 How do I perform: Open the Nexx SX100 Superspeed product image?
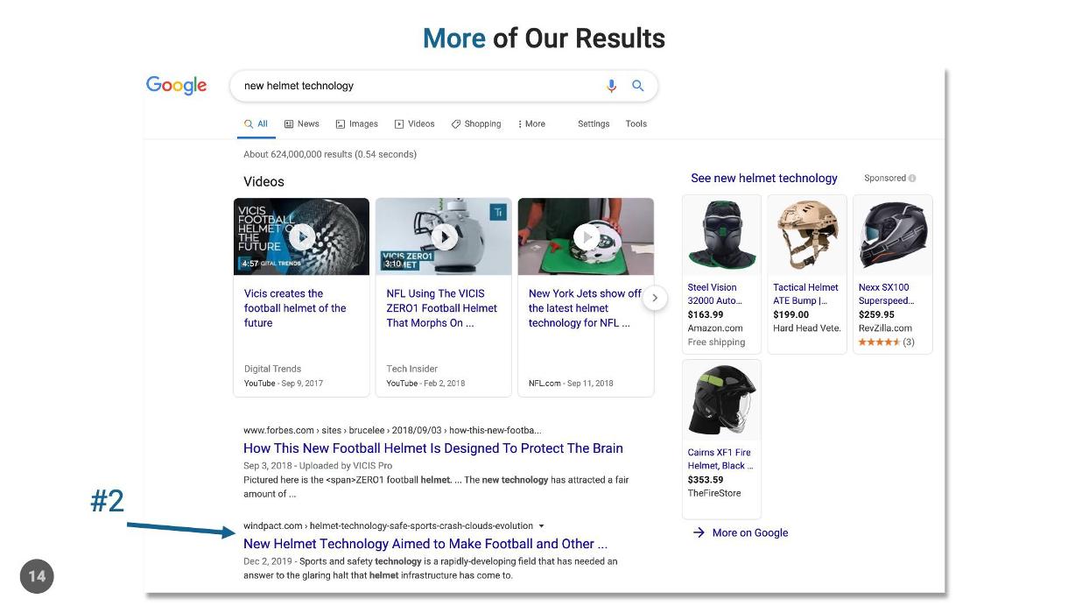point(893,235)
